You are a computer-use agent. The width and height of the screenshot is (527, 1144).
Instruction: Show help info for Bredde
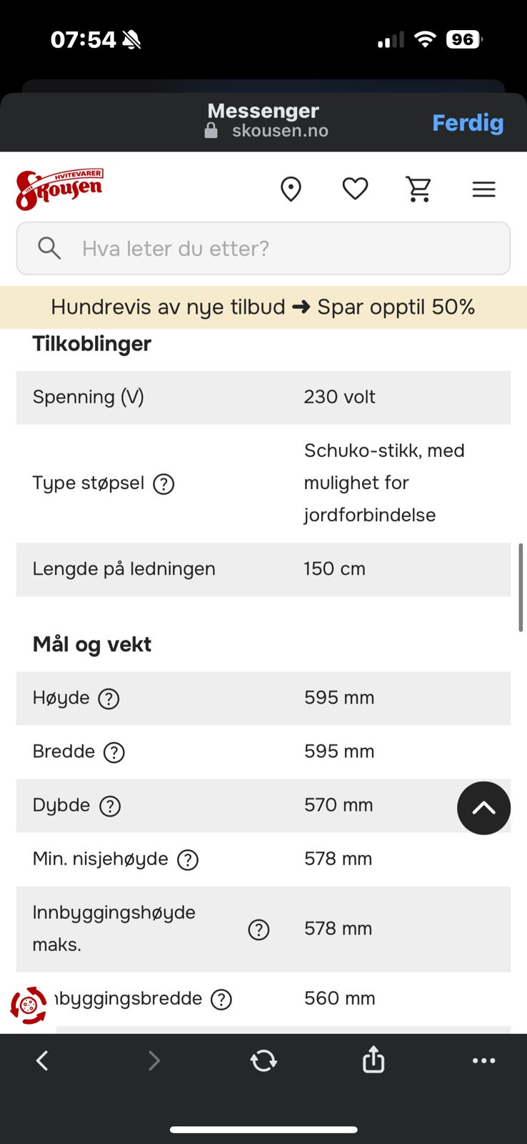[x=114, y=752]
